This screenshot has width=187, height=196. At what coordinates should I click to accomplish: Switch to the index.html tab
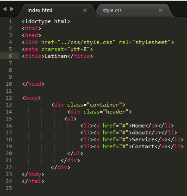point(40,10)
